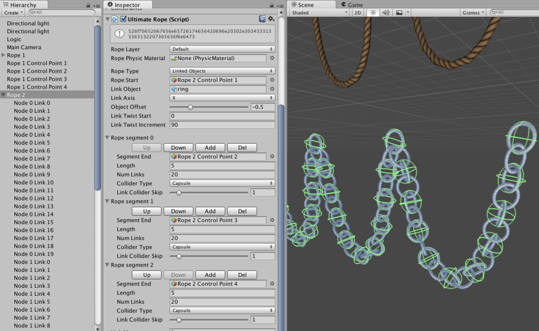Open the Rope Type dropdown
Screen dimensions: 539x331
[x=223, y=71]
